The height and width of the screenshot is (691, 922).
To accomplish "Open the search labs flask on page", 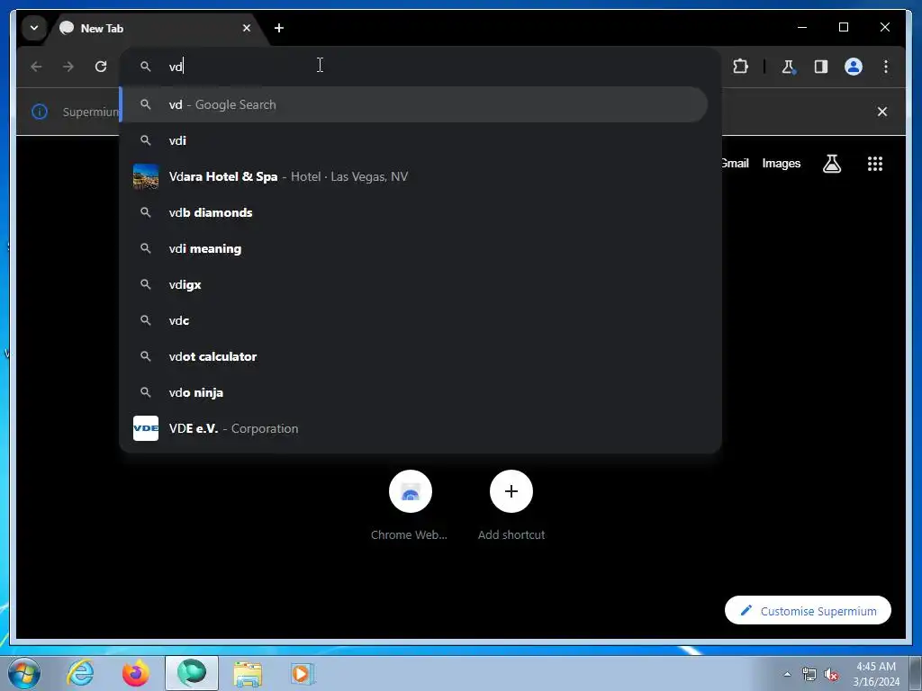I will (x=831, y=164).
